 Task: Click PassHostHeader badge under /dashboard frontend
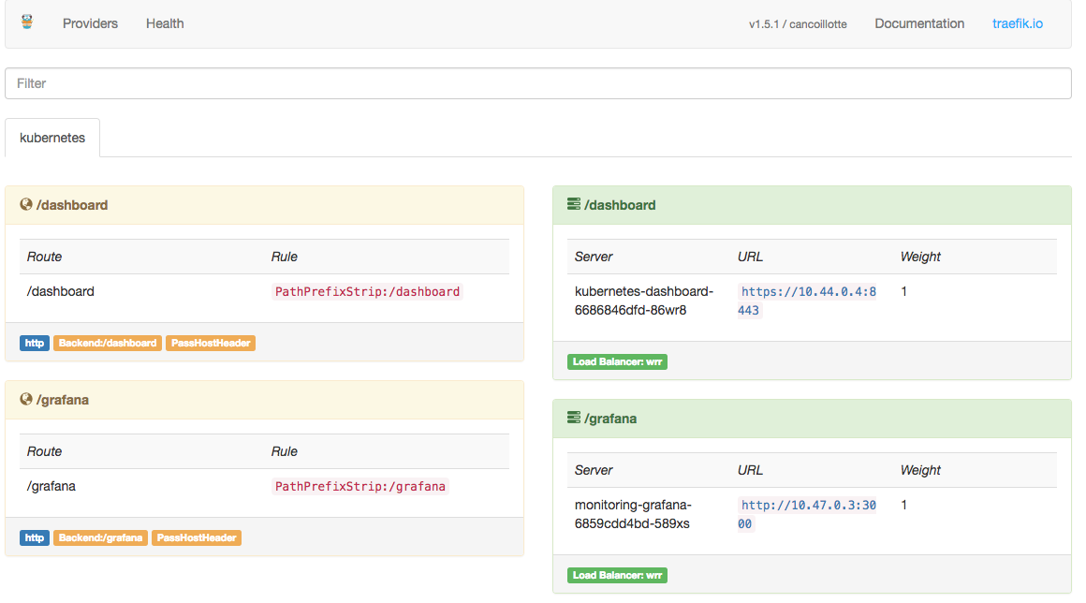pyautogui.click(x=211, y=343)
